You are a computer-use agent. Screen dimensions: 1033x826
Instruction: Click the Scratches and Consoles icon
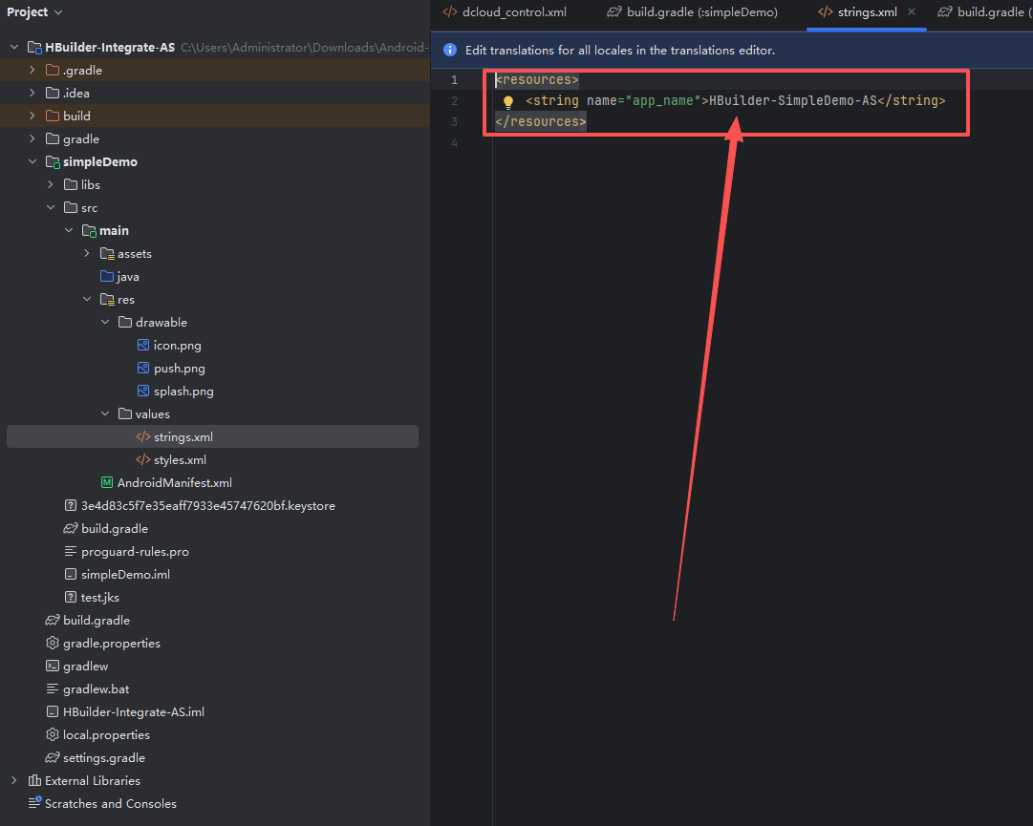[34, 803]
